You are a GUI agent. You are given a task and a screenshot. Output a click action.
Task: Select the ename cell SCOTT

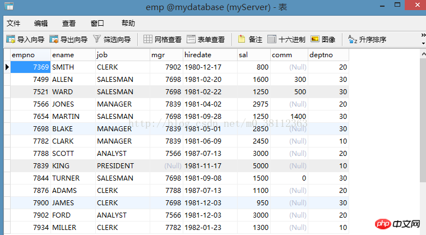coord(73,154)
